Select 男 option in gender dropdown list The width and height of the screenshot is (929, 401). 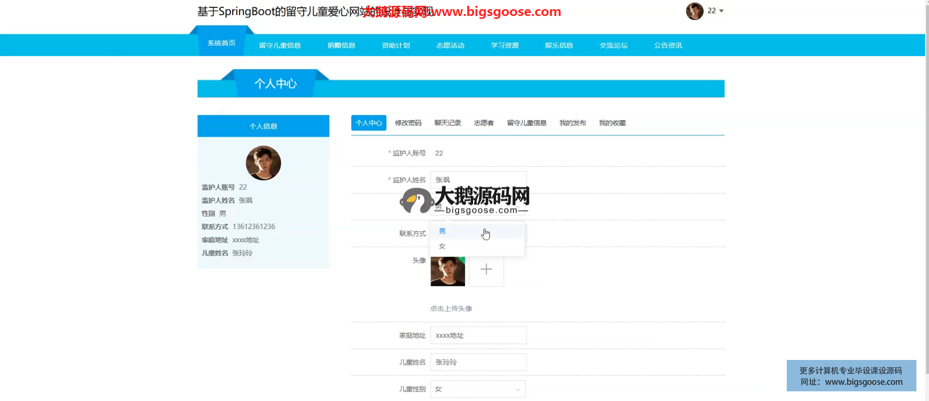(x=442, y=231)
